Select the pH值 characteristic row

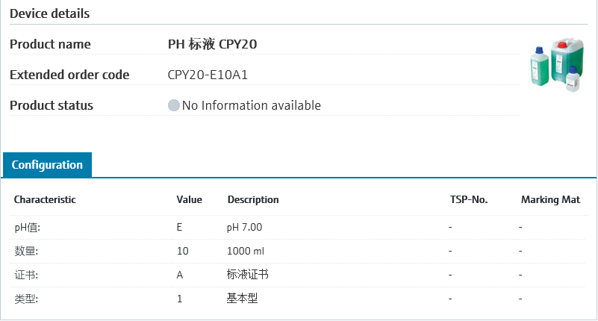coord(27,227)
